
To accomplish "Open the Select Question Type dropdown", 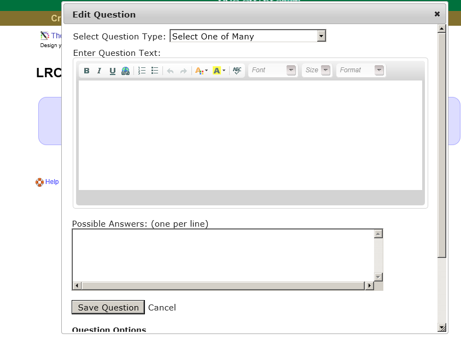I will [248, 36].
